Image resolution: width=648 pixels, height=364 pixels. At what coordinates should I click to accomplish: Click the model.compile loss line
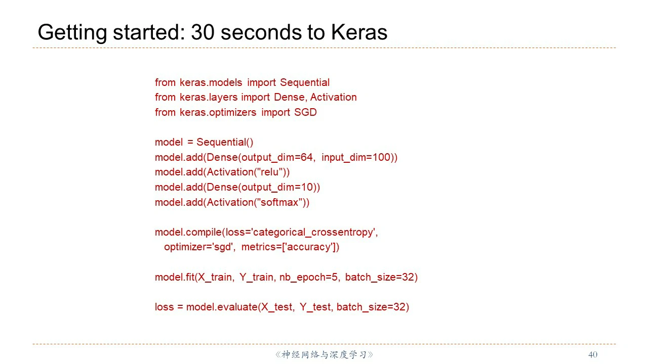pyautogui.click(x=266, y=232)
